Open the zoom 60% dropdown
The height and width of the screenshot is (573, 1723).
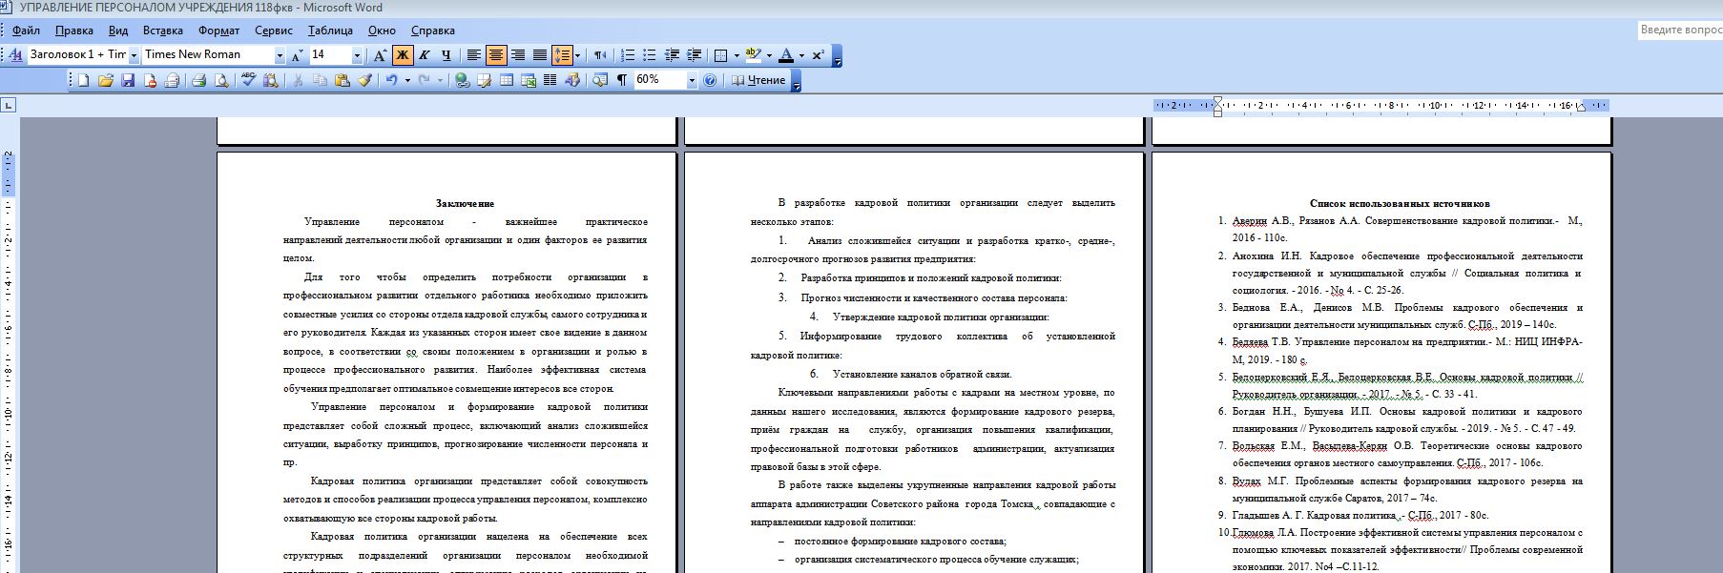[692, 81]
